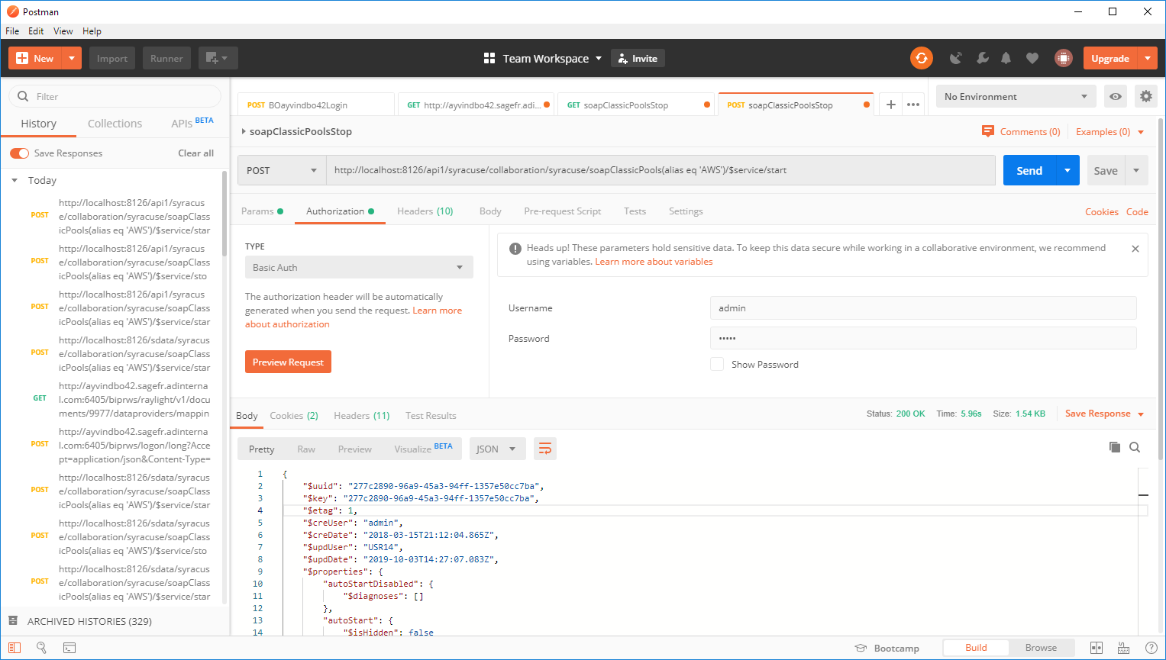Search the response body magnifier icon

[x=1135, y=447]
